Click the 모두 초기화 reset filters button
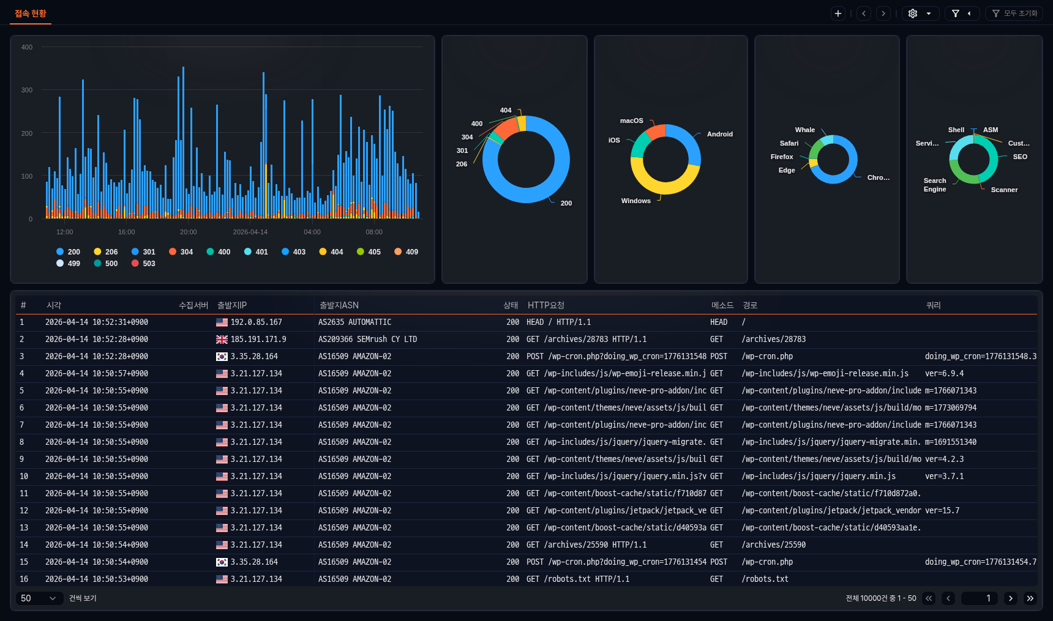Image resolution: width=1053 pixels, height=621 pixels. [1014, 13]
